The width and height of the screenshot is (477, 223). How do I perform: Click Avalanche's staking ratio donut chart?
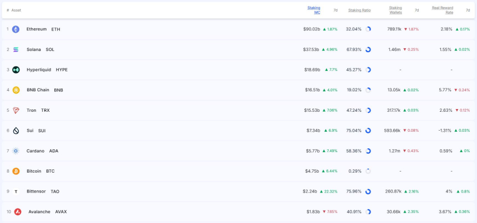pyautogui.click(x=368, y=212)
